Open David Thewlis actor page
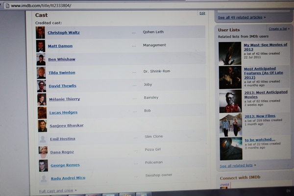Screen dimensions: 294x196 (62, 86)
